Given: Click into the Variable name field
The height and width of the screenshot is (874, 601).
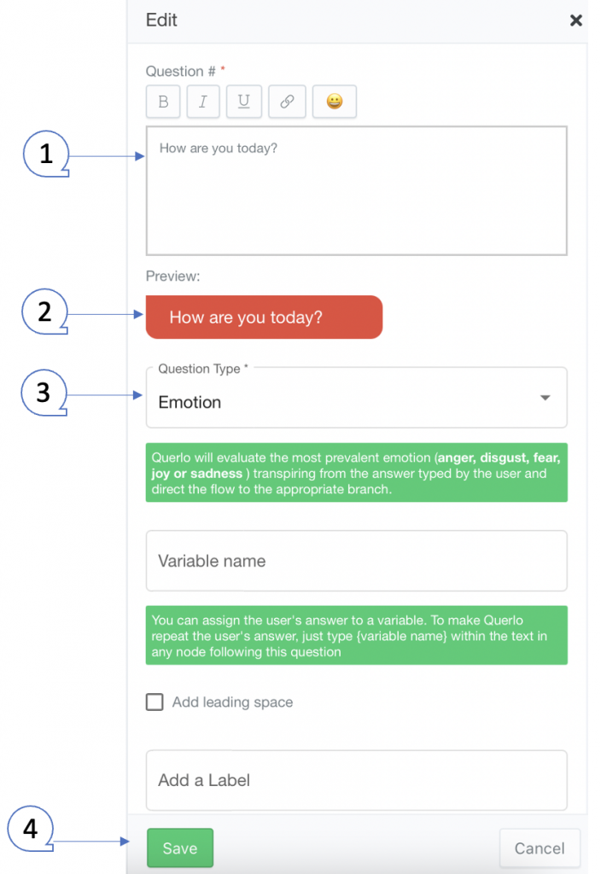Looking at the screenshot, I should 356,561.
